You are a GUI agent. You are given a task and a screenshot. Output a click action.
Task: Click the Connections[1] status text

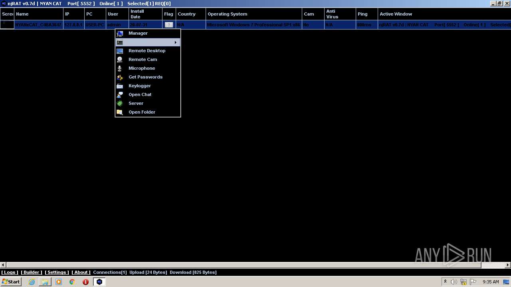(110, 273)
